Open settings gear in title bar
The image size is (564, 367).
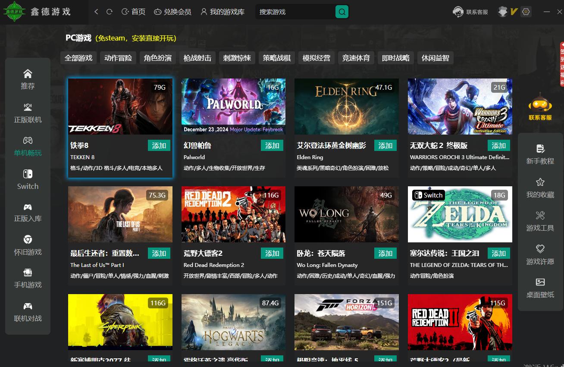[526, 12]
